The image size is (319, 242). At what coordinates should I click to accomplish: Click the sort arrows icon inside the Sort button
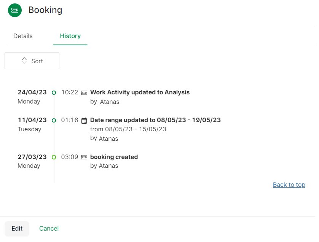[24, 61]
